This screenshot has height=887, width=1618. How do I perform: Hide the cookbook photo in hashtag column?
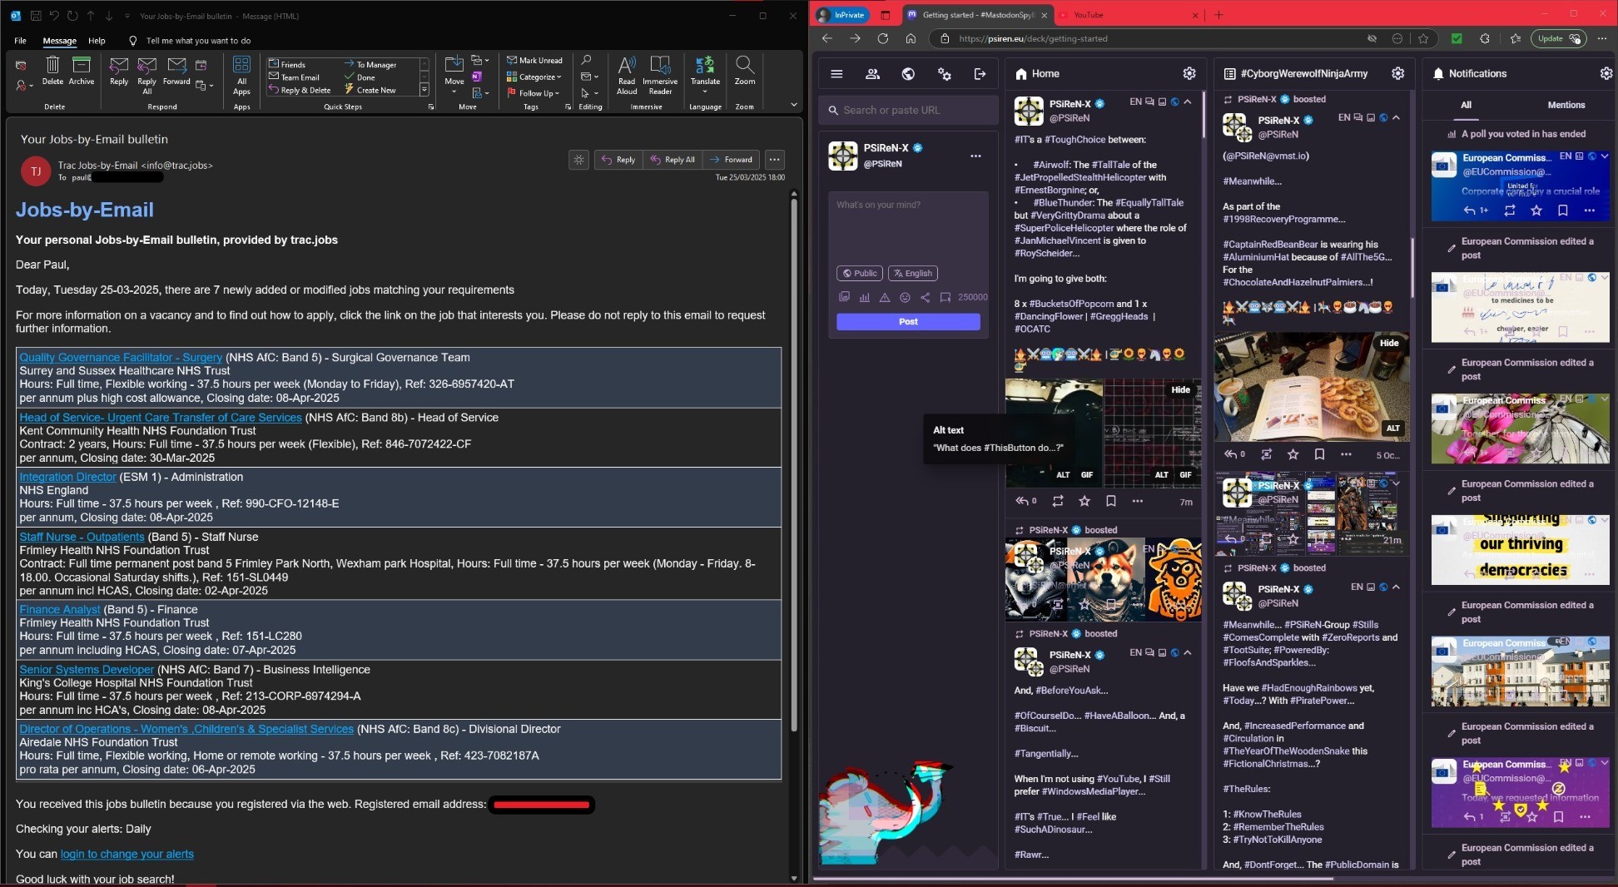(x=1389, y=343)
